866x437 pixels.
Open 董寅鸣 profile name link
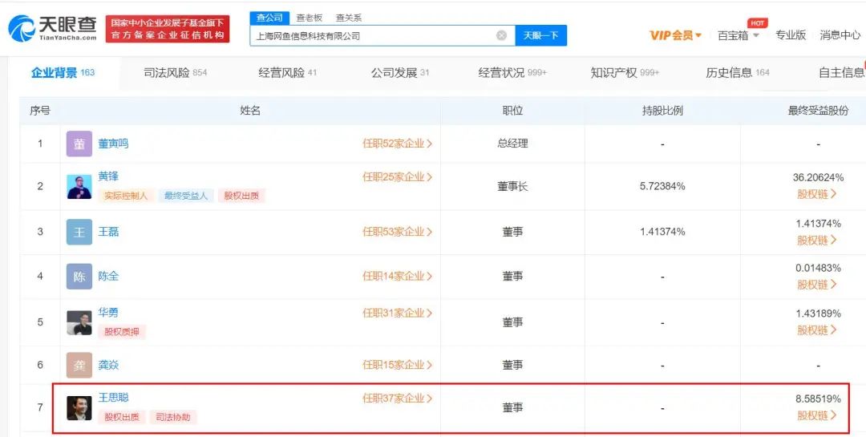coord(113,144)
